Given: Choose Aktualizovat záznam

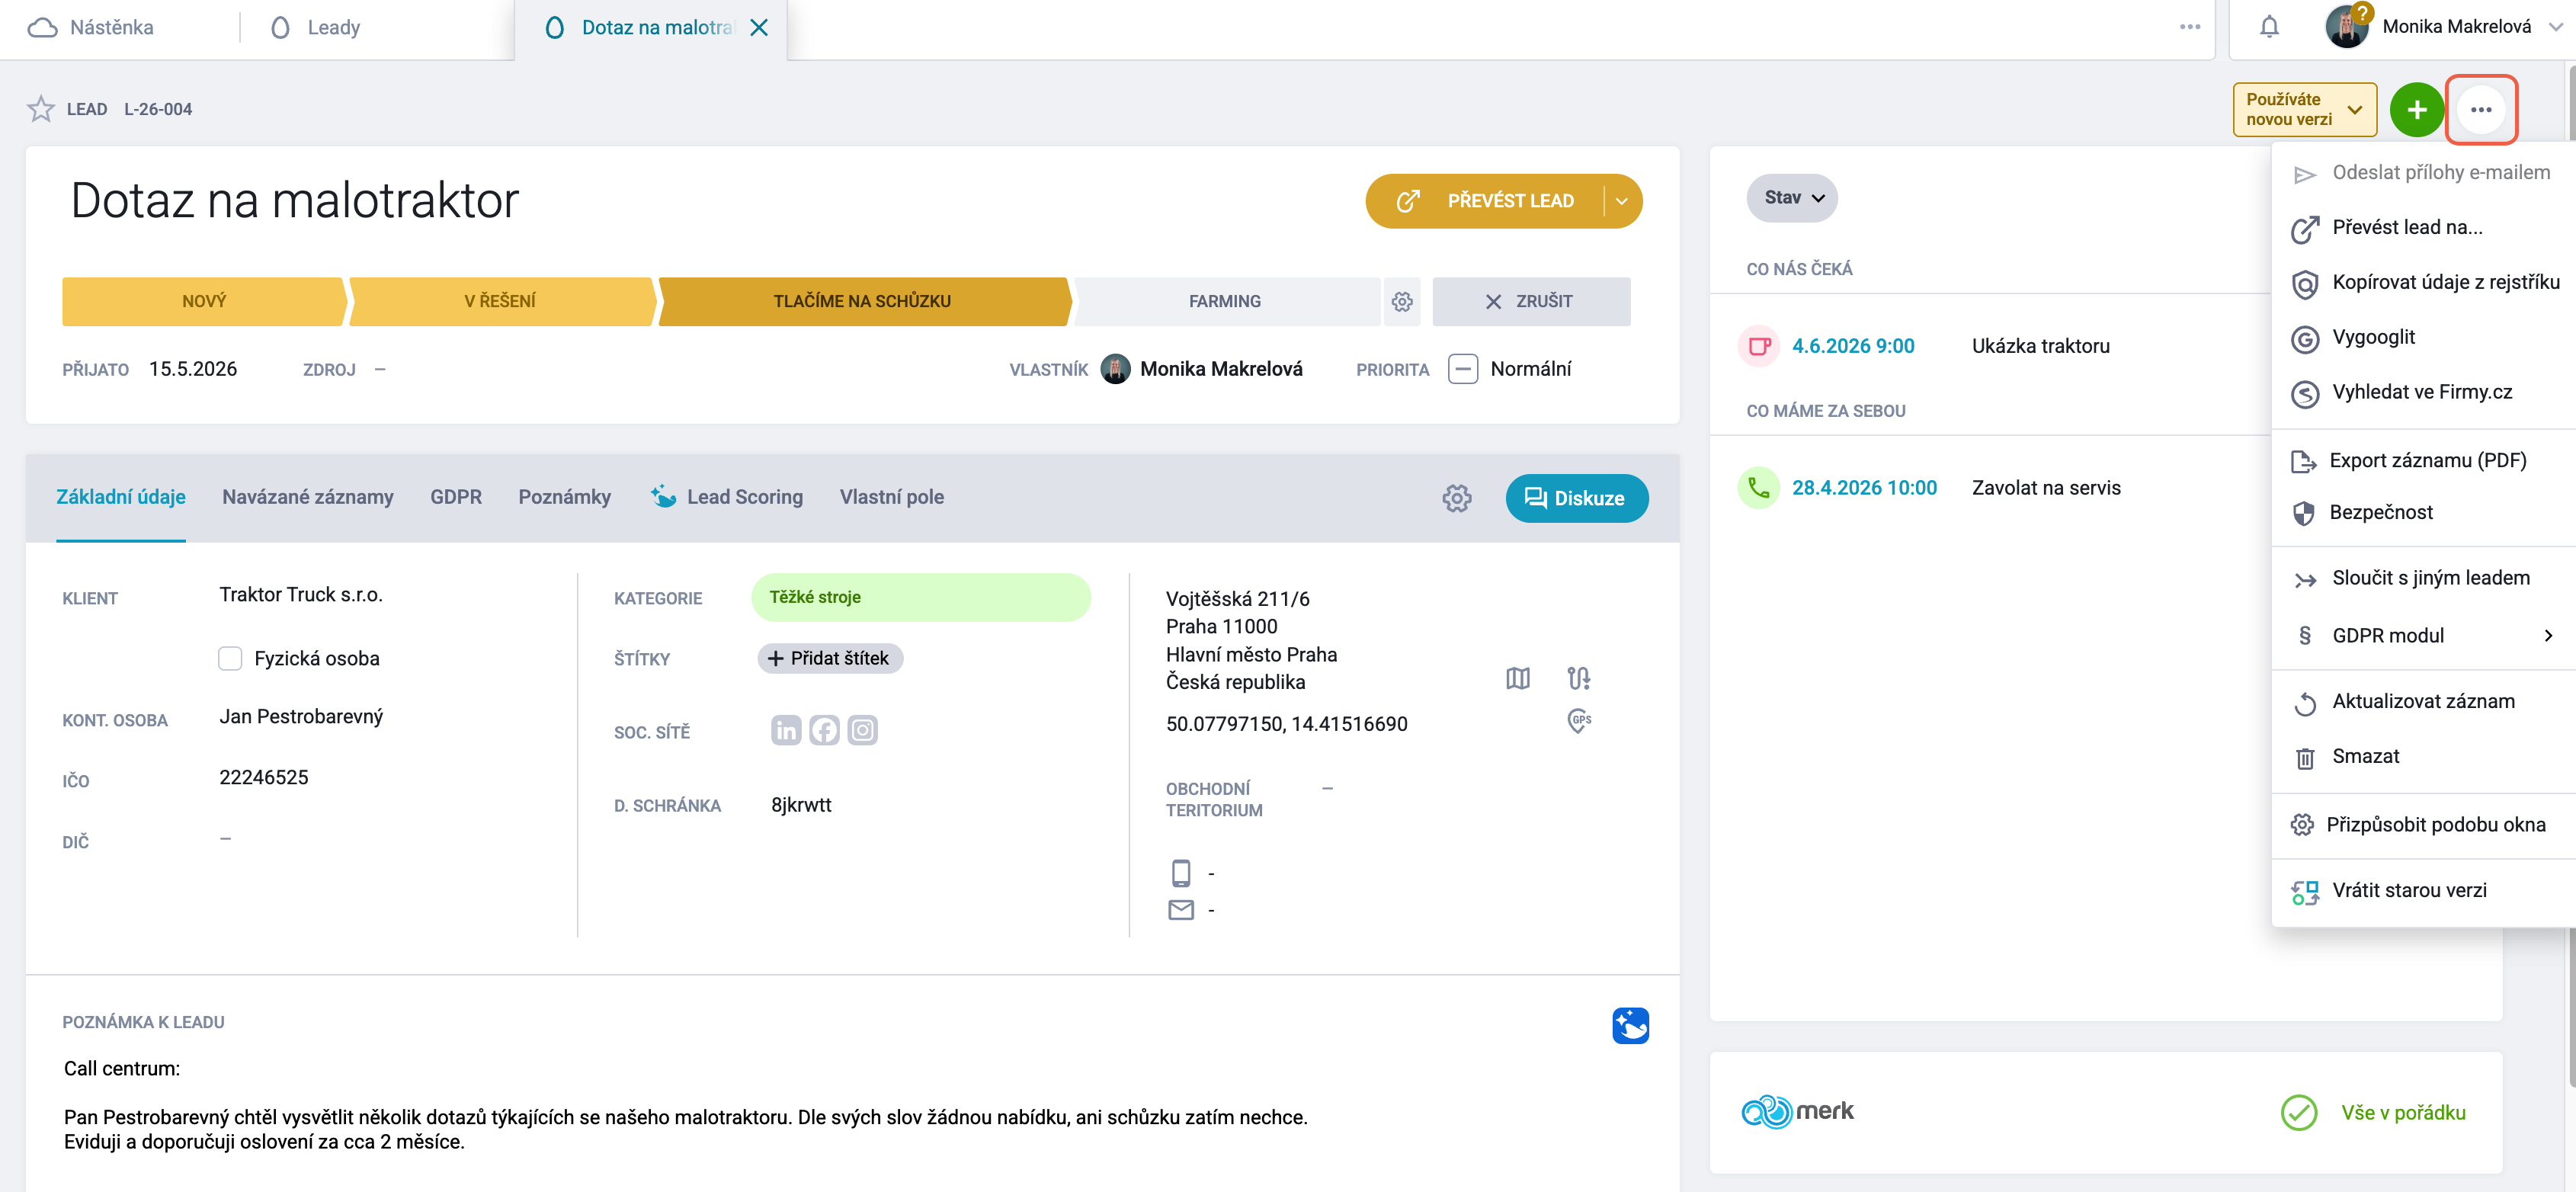Looking at the screenshot, I should click(2423, 702).
